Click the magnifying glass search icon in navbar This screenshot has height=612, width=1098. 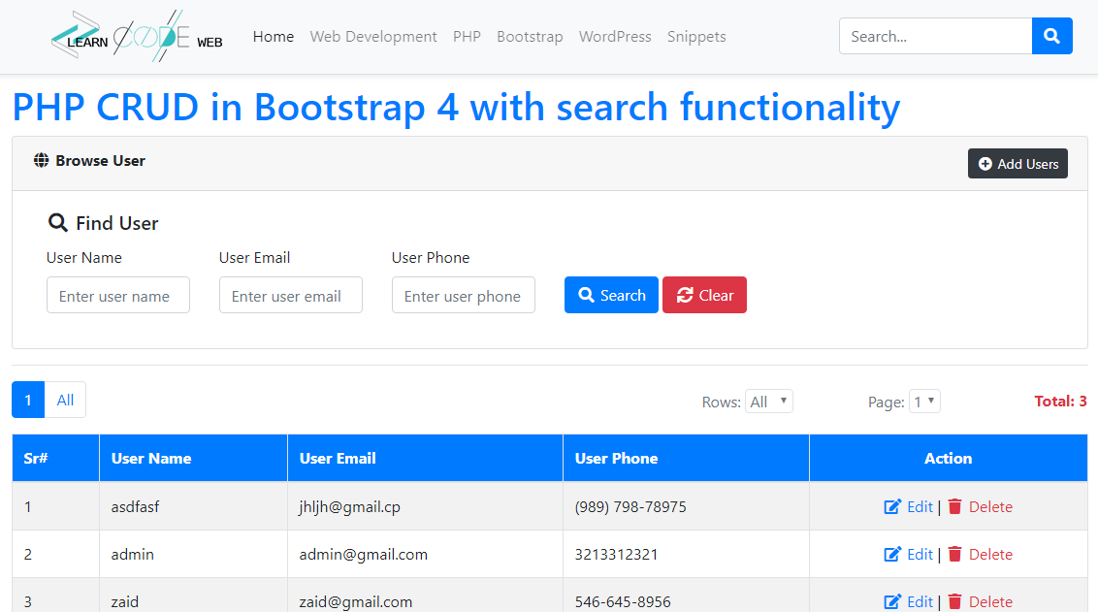1051,36
